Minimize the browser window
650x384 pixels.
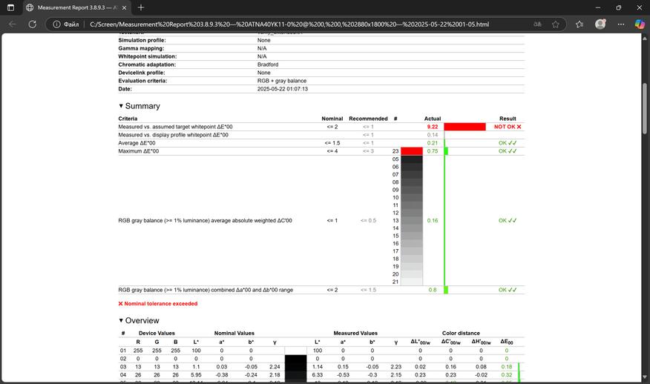click(597, 7)
